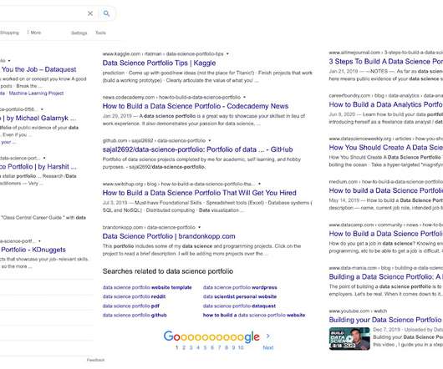
Task: Open How to Build a Data Analytics Portfolio result
Action: point(386,104)
